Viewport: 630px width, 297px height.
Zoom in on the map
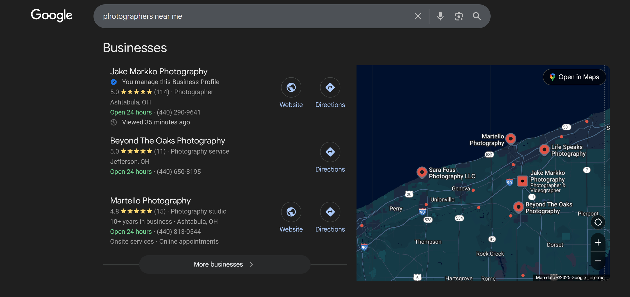[598, 243]
